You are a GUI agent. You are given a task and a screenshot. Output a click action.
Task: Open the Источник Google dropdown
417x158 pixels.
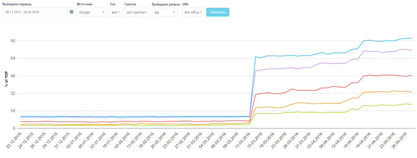tap(92, 12)
